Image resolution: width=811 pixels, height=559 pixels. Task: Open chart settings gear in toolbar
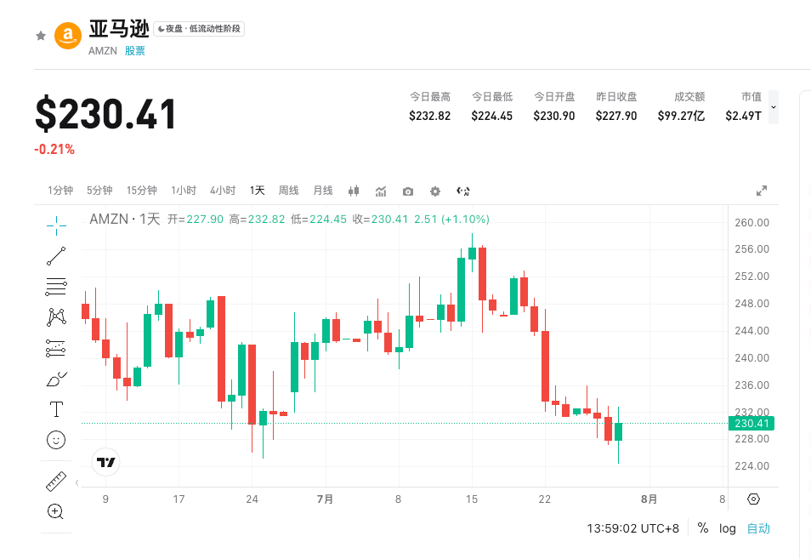(435, 191)
